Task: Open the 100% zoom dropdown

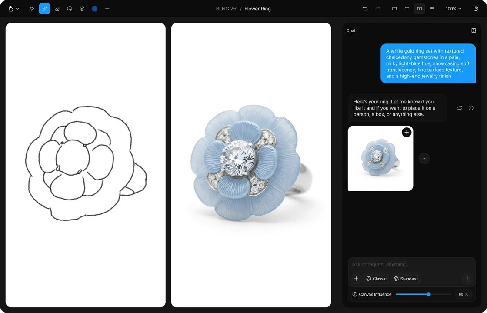Action: pos(454,9)
